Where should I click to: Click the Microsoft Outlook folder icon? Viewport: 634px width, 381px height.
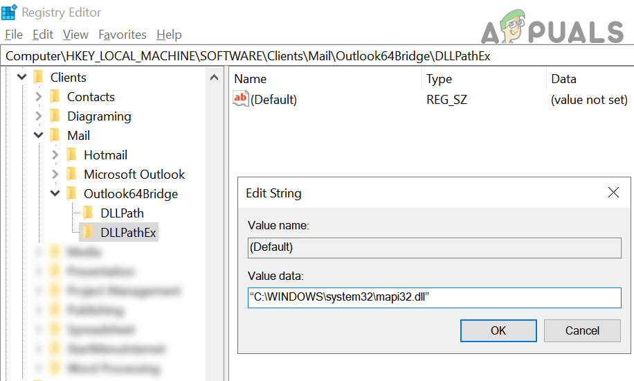point(72,175)
